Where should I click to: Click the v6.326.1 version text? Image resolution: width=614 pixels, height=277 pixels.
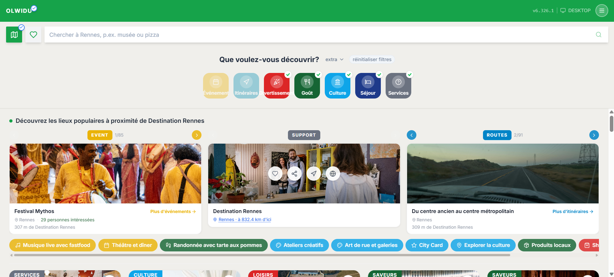coord(543,11)
